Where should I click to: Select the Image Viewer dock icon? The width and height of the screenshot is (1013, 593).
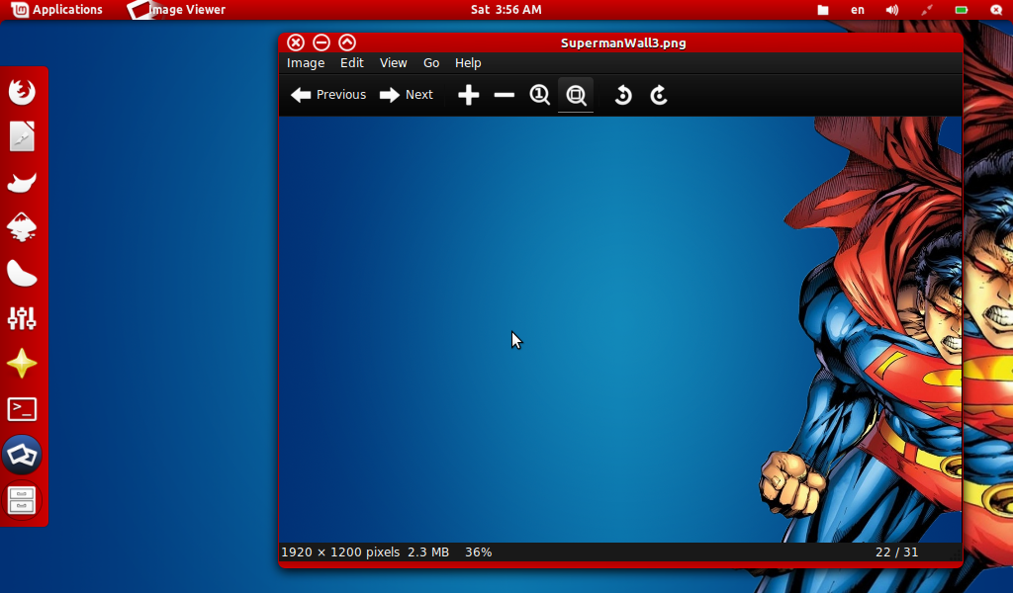tap(22, 455)
